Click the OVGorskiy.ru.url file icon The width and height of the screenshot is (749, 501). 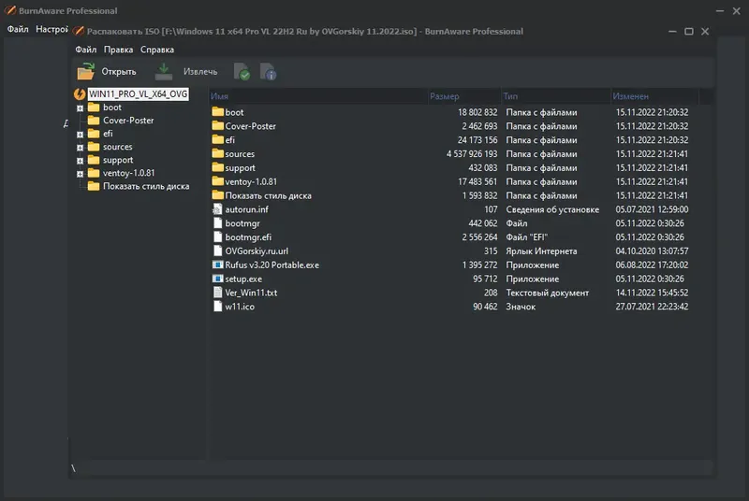coord(217,250)
